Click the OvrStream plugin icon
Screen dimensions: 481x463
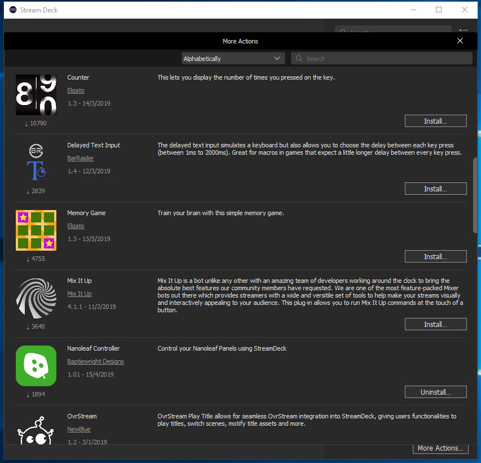point(36,430)
